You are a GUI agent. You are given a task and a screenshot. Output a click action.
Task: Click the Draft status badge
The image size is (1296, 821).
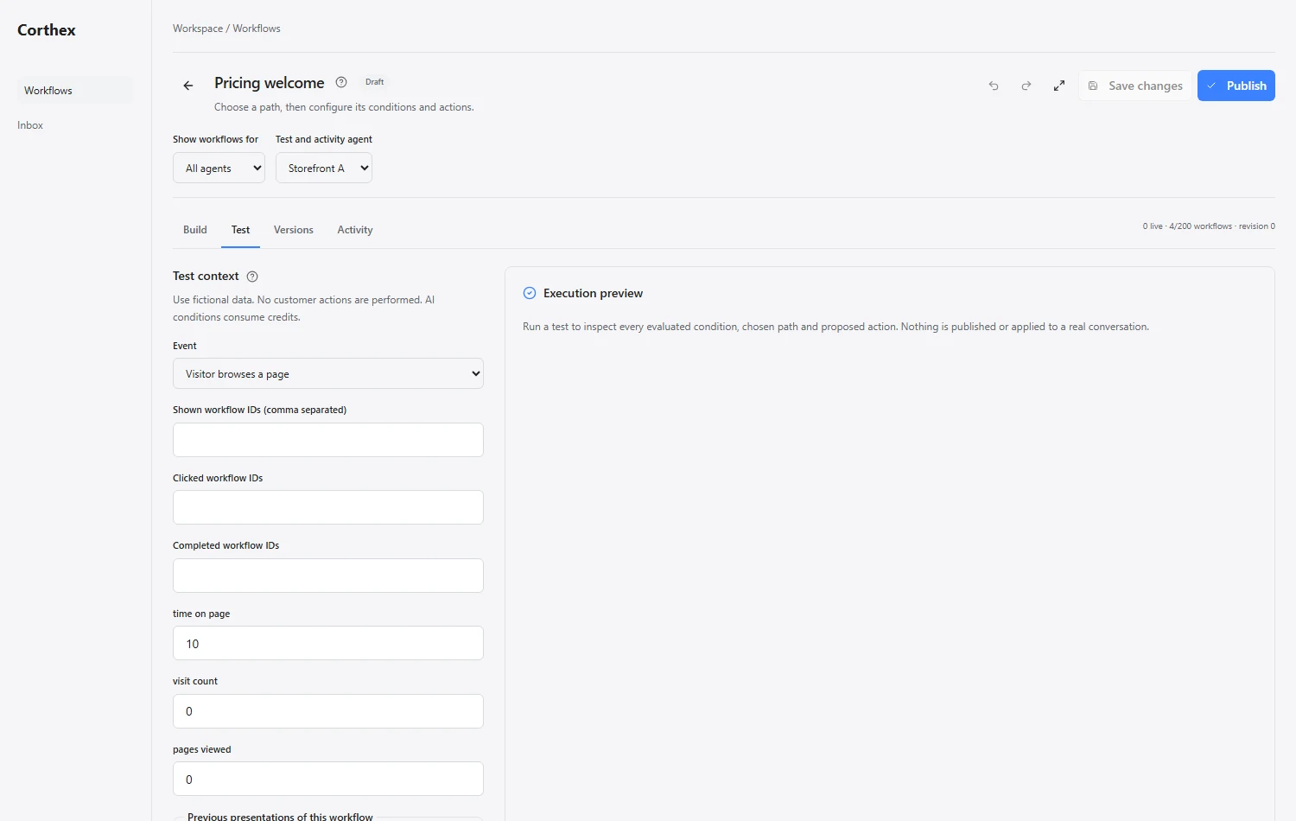[375, 82]
